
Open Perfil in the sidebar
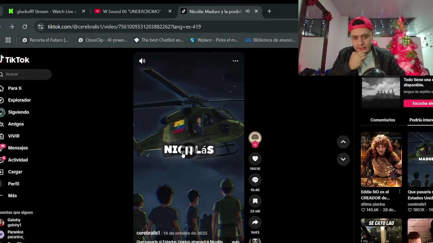tap(14, 184)
